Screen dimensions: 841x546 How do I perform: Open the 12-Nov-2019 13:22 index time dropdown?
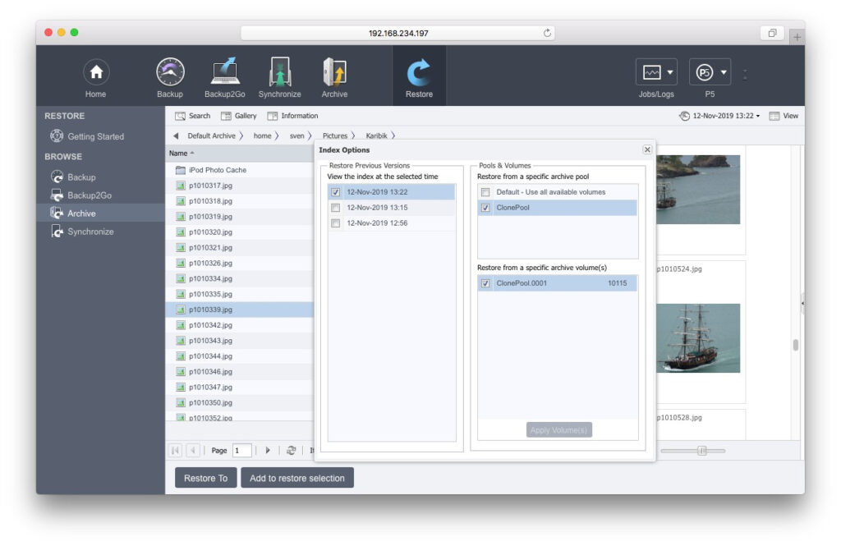(x=720, y=116)
